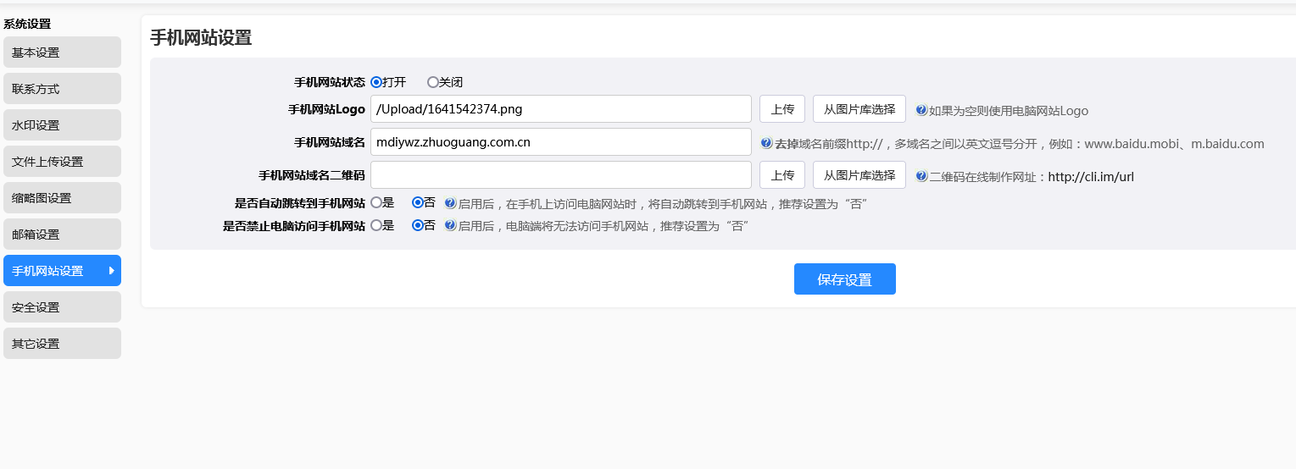Select 手机网站设置 in the sidebar
The image size is (1296, 469).
[62, 271]
